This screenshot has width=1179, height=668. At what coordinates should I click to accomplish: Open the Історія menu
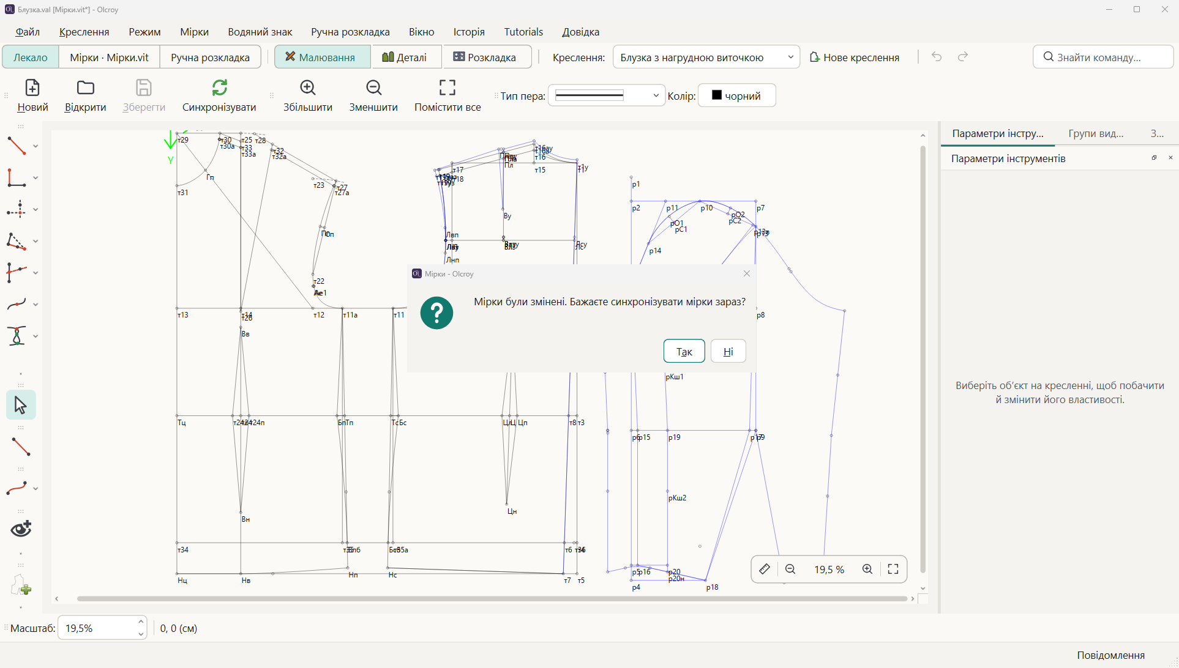[x=469, y=32]
